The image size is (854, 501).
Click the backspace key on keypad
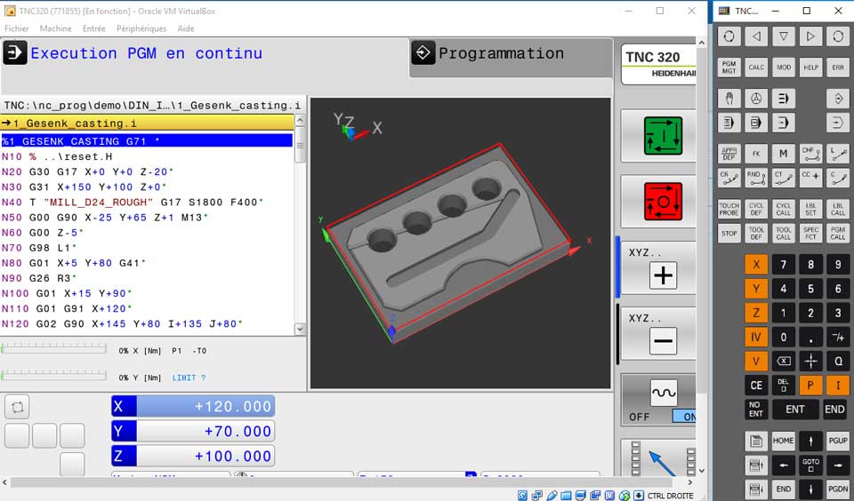click(x=783, y=361)
